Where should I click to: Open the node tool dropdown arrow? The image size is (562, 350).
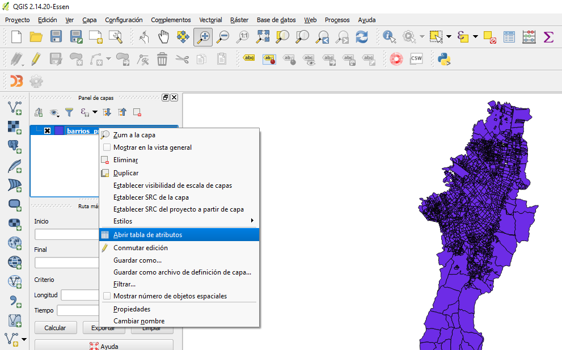[108, 57]
